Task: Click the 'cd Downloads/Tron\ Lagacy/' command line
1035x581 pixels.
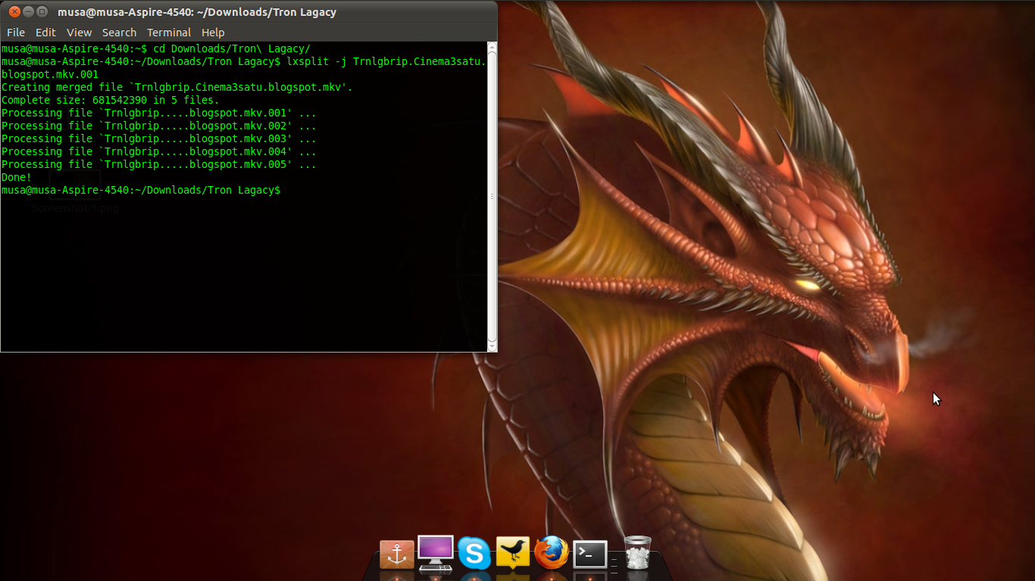Action: point(156,48)
